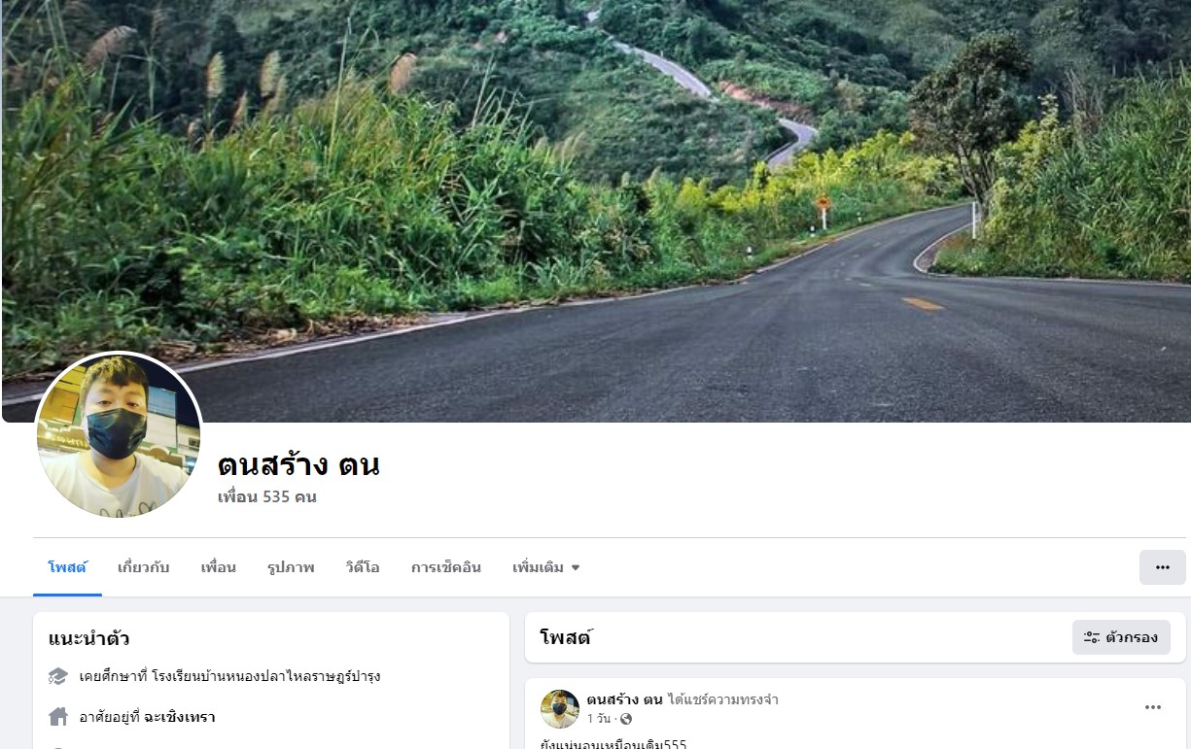Open the วิดีโอ tab
The width and height of the screenshot is (1191, 749).
(362, 567)
